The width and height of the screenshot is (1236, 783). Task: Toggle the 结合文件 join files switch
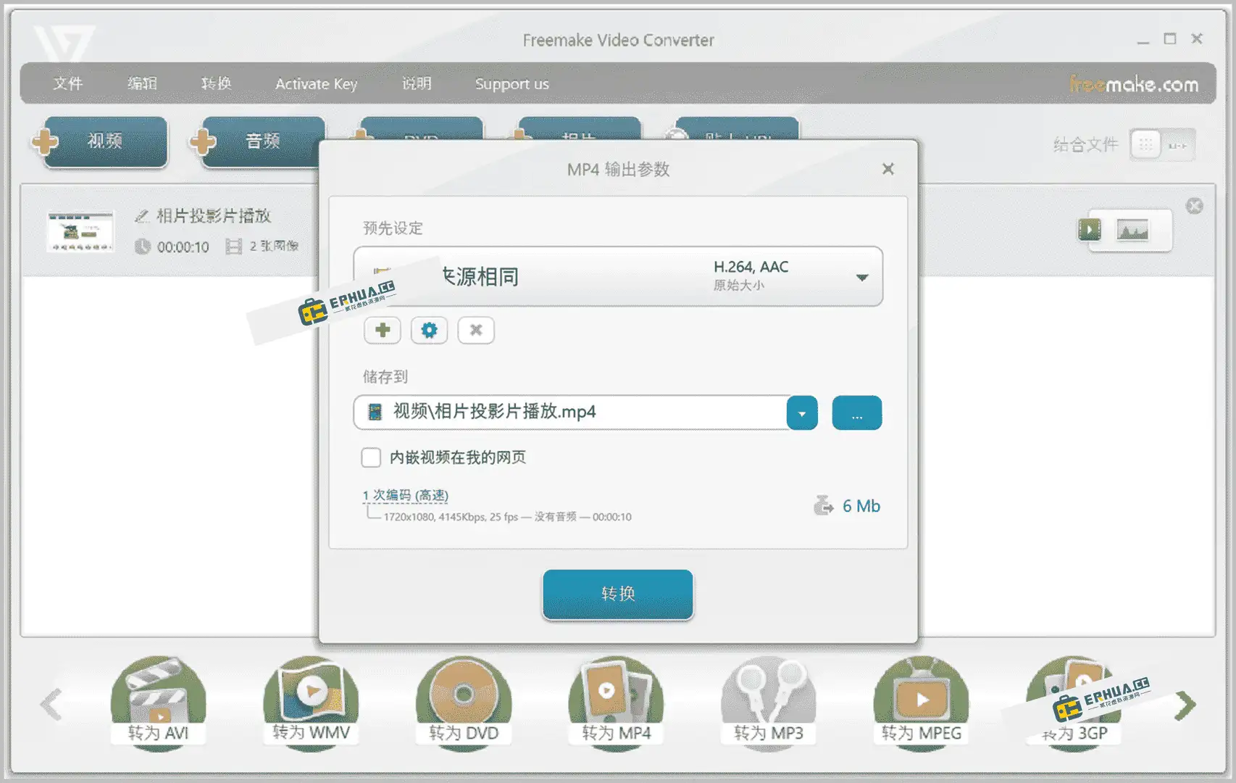click(x=1162, y=145)
